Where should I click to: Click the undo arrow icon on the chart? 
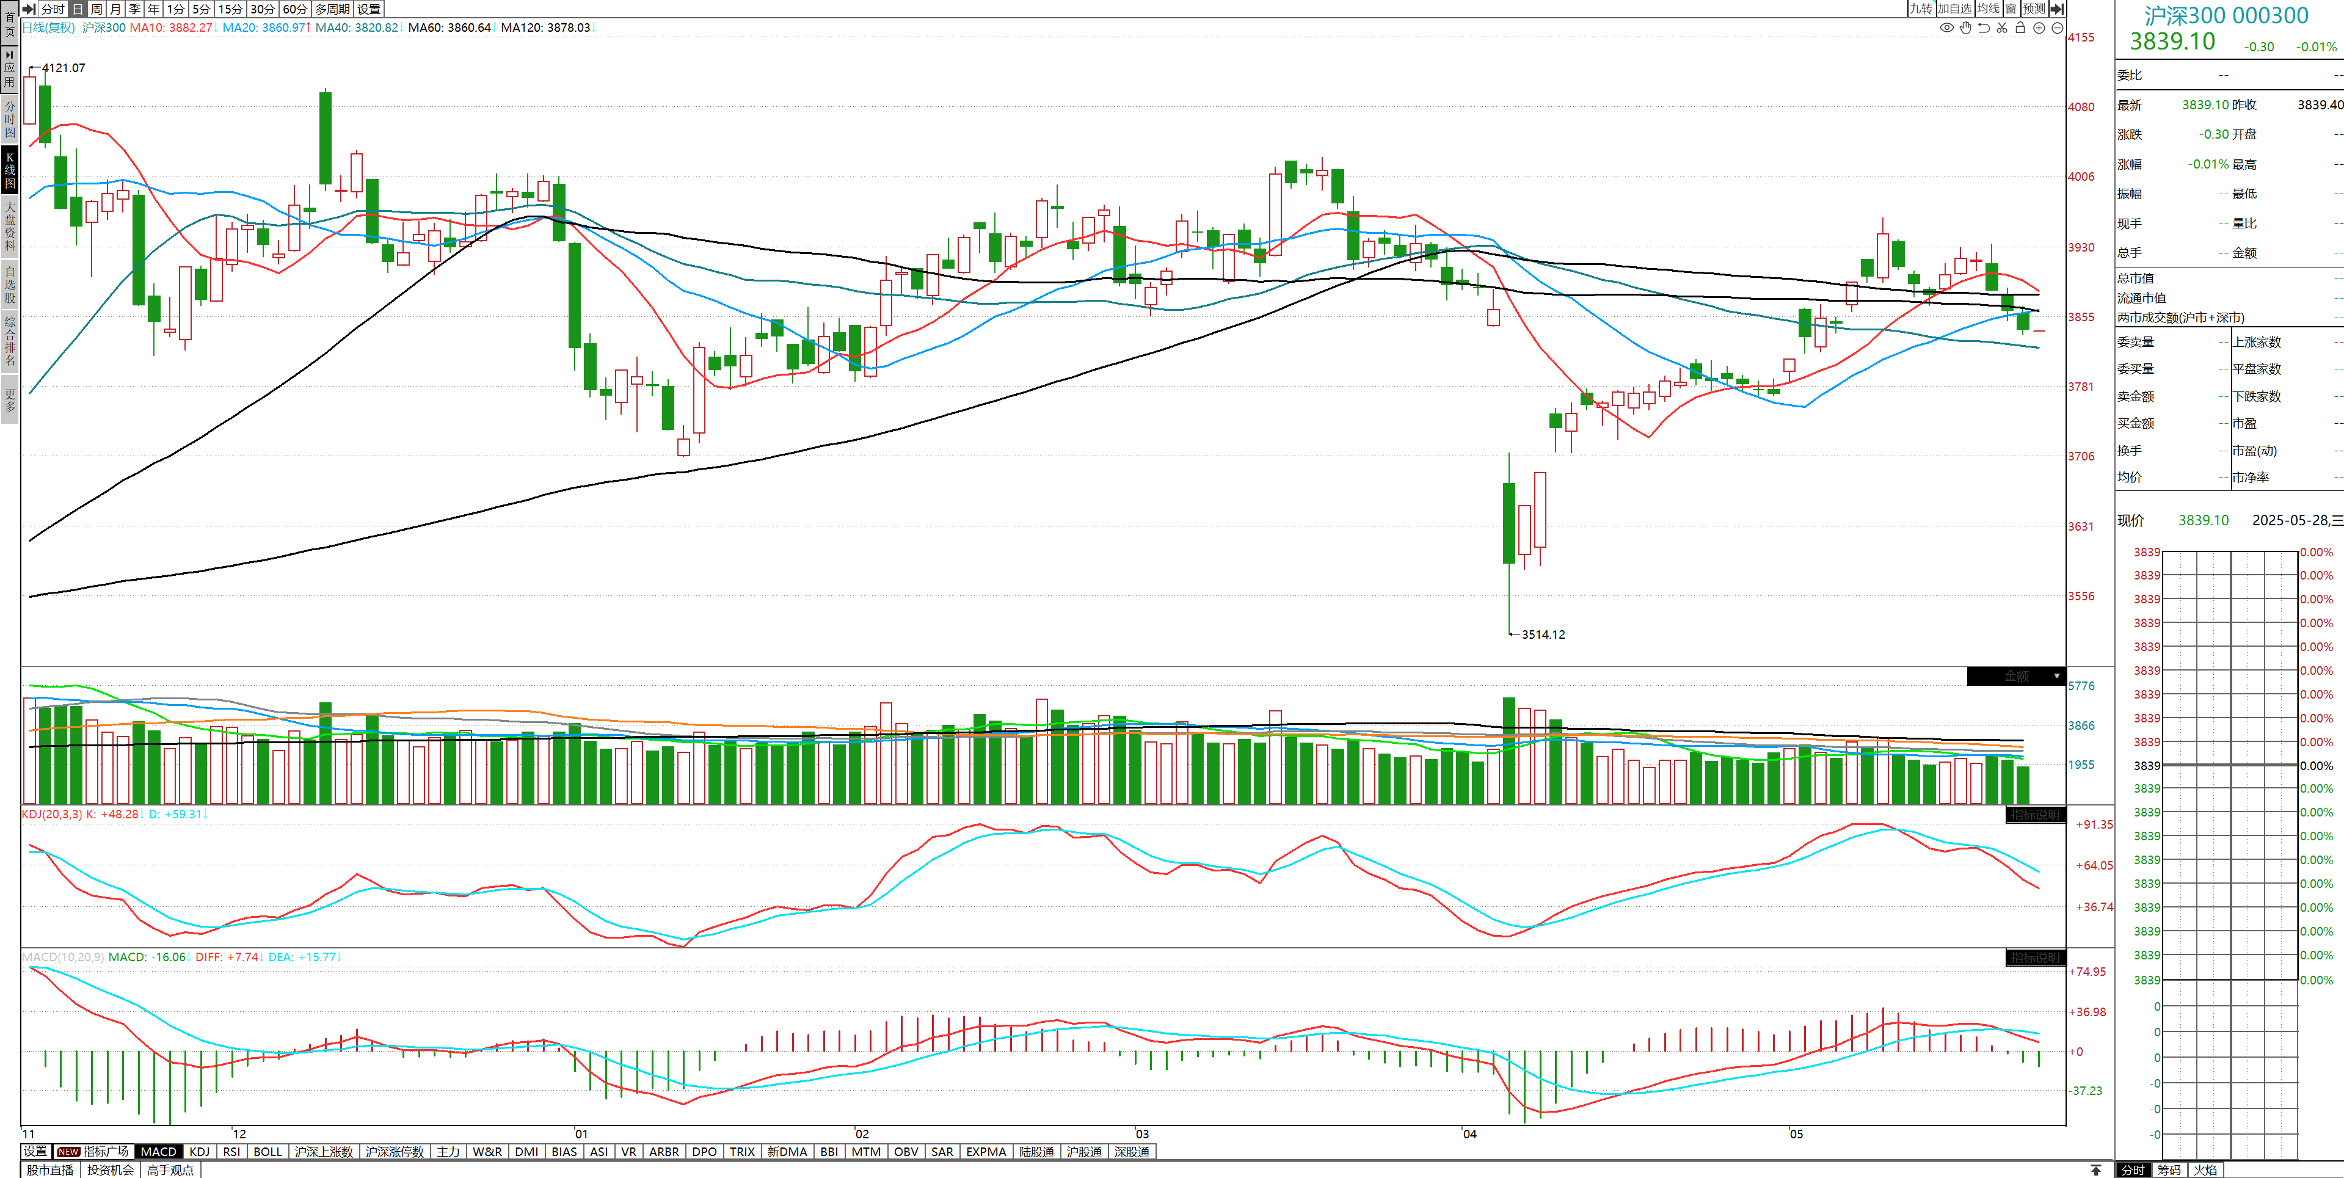coord(1984,27)
